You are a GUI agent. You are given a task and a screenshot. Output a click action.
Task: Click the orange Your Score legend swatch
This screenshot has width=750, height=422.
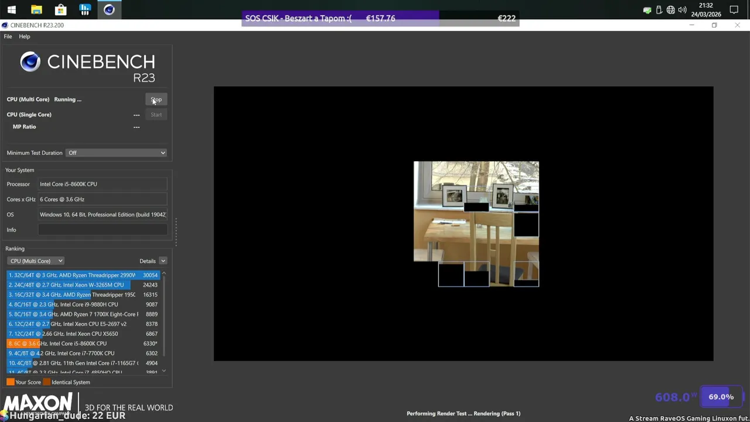pos(11,382)
